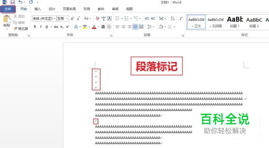Expand the Paste options arrow under 粘贴
The width and height of the screenshot is (269, 148).
(7, 29)
